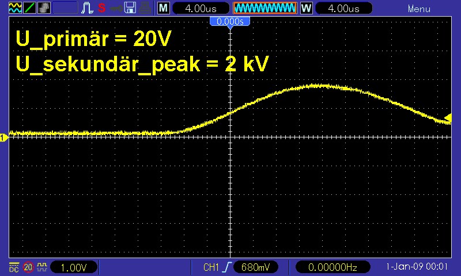Click the key lock icon

coord(116,9)
